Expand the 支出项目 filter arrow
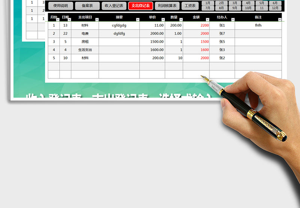The height and width of the screenshot is (208, 300). (97, 19)
